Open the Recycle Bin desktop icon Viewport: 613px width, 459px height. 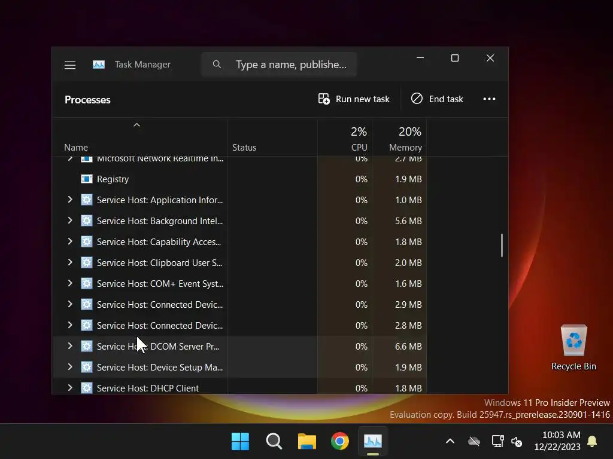[x=573, y=347]
